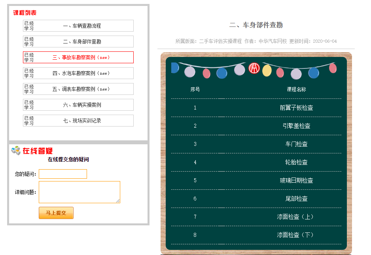
Task: Open lesson 轮胎检查
Action: tap(296, 162)
